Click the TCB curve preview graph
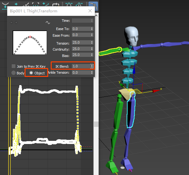This screenshot has width=189, height=175. tap(30, 43)
